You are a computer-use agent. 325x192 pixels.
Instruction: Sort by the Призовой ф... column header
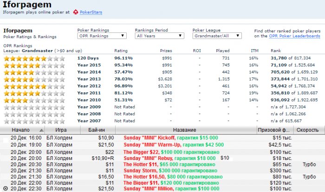(x=275, y=130)
